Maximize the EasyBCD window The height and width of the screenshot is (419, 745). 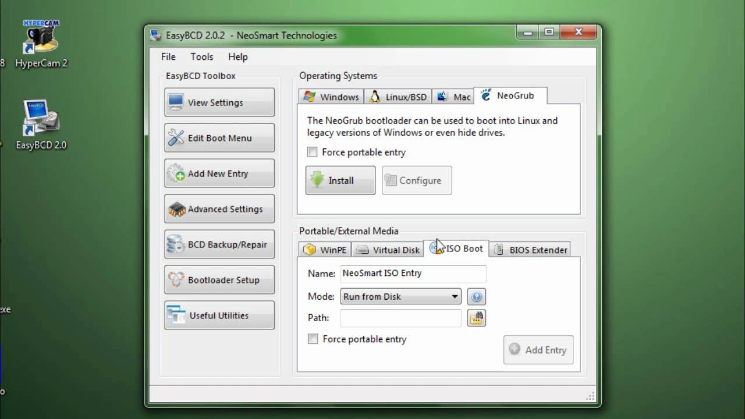click(x=549, y=32)
